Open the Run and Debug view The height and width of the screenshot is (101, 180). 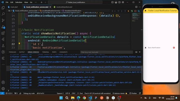[x=3, y=27]
